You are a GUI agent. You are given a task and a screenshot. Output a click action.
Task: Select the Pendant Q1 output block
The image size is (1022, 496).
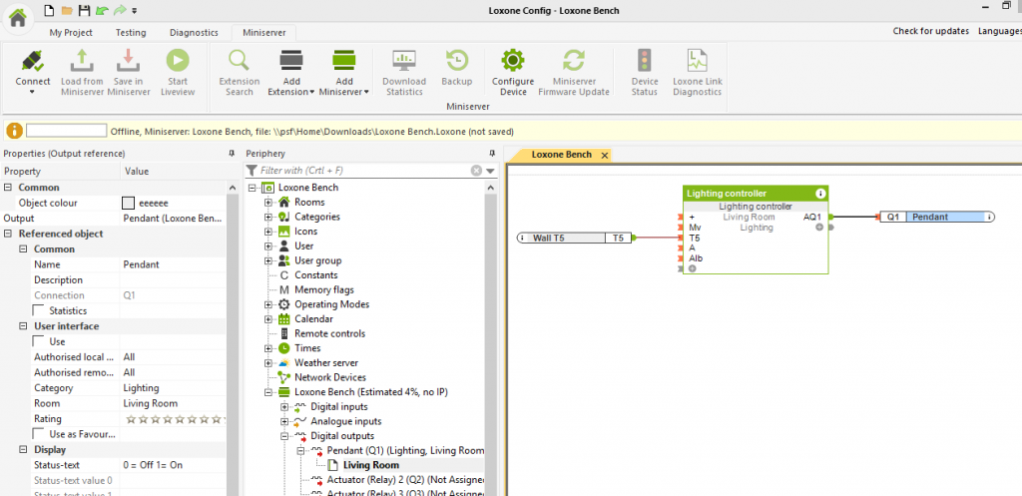click(937, 217)
